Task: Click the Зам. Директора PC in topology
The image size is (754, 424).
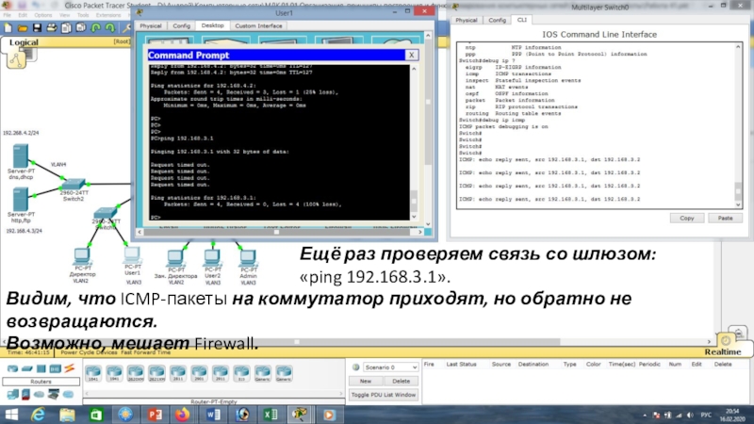Action: point(175,258)
